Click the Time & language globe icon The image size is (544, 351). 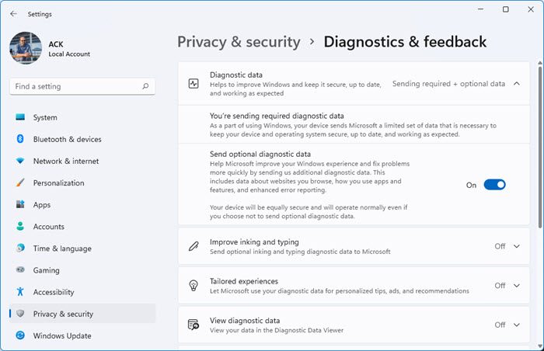click(20, 248)
